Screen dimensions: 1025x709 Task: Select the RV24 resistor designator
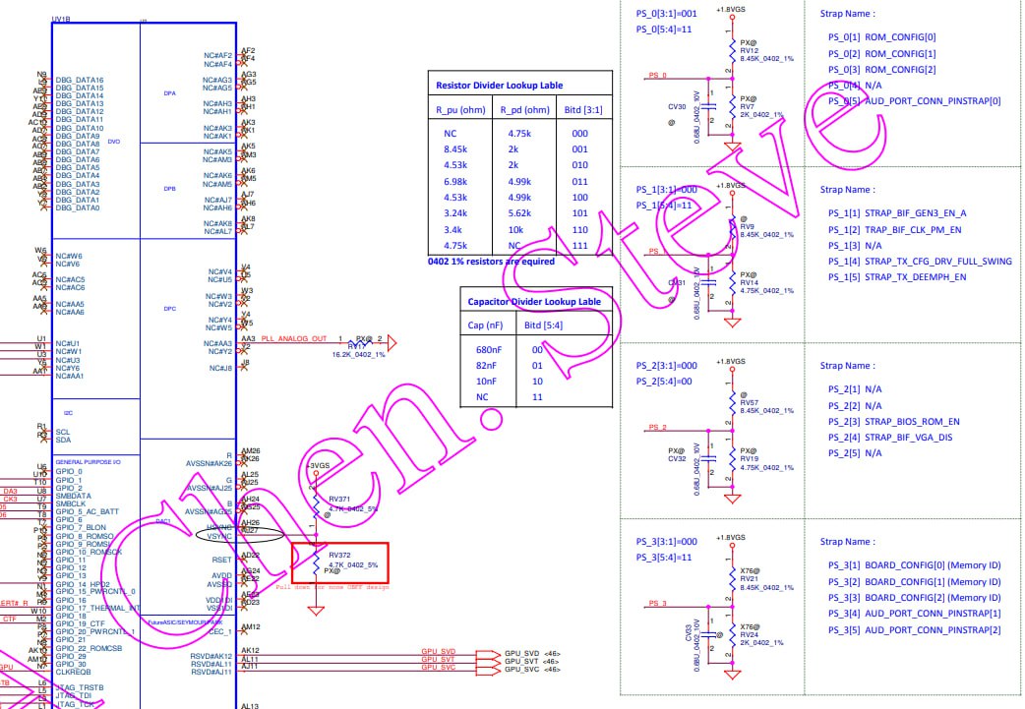pyautogui.click(x=750, y=634)
